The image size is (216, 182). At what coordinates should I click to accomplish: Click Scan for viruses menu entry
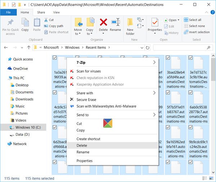tap(112, 71)
